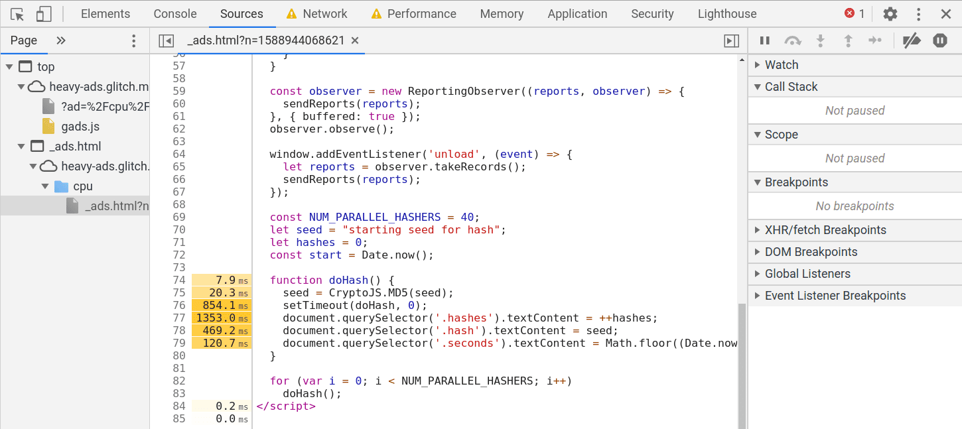
Task: Collapse the cpu folder in the tree
Action: 46,186
